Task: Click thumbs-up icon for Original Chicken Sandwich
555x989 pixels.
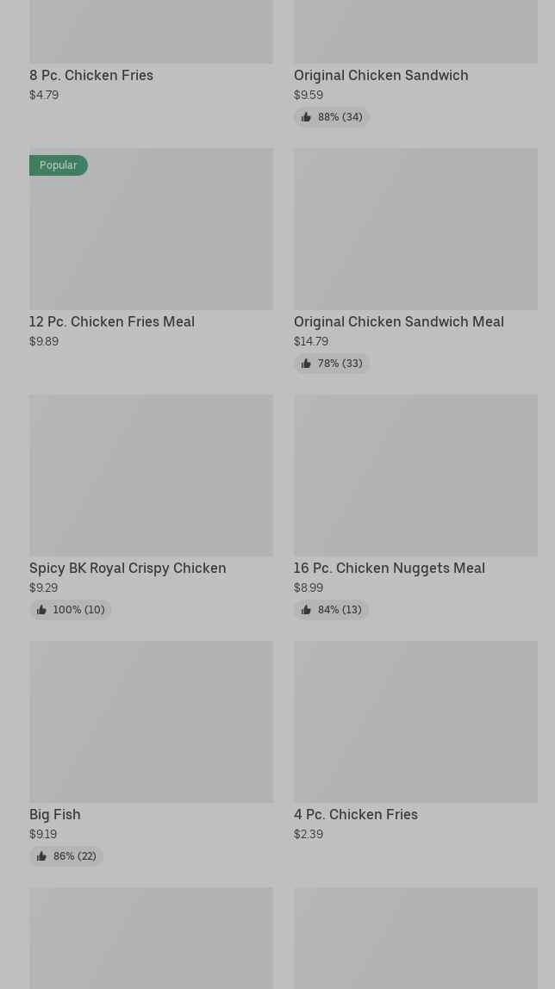Action: tap(306, 117)
